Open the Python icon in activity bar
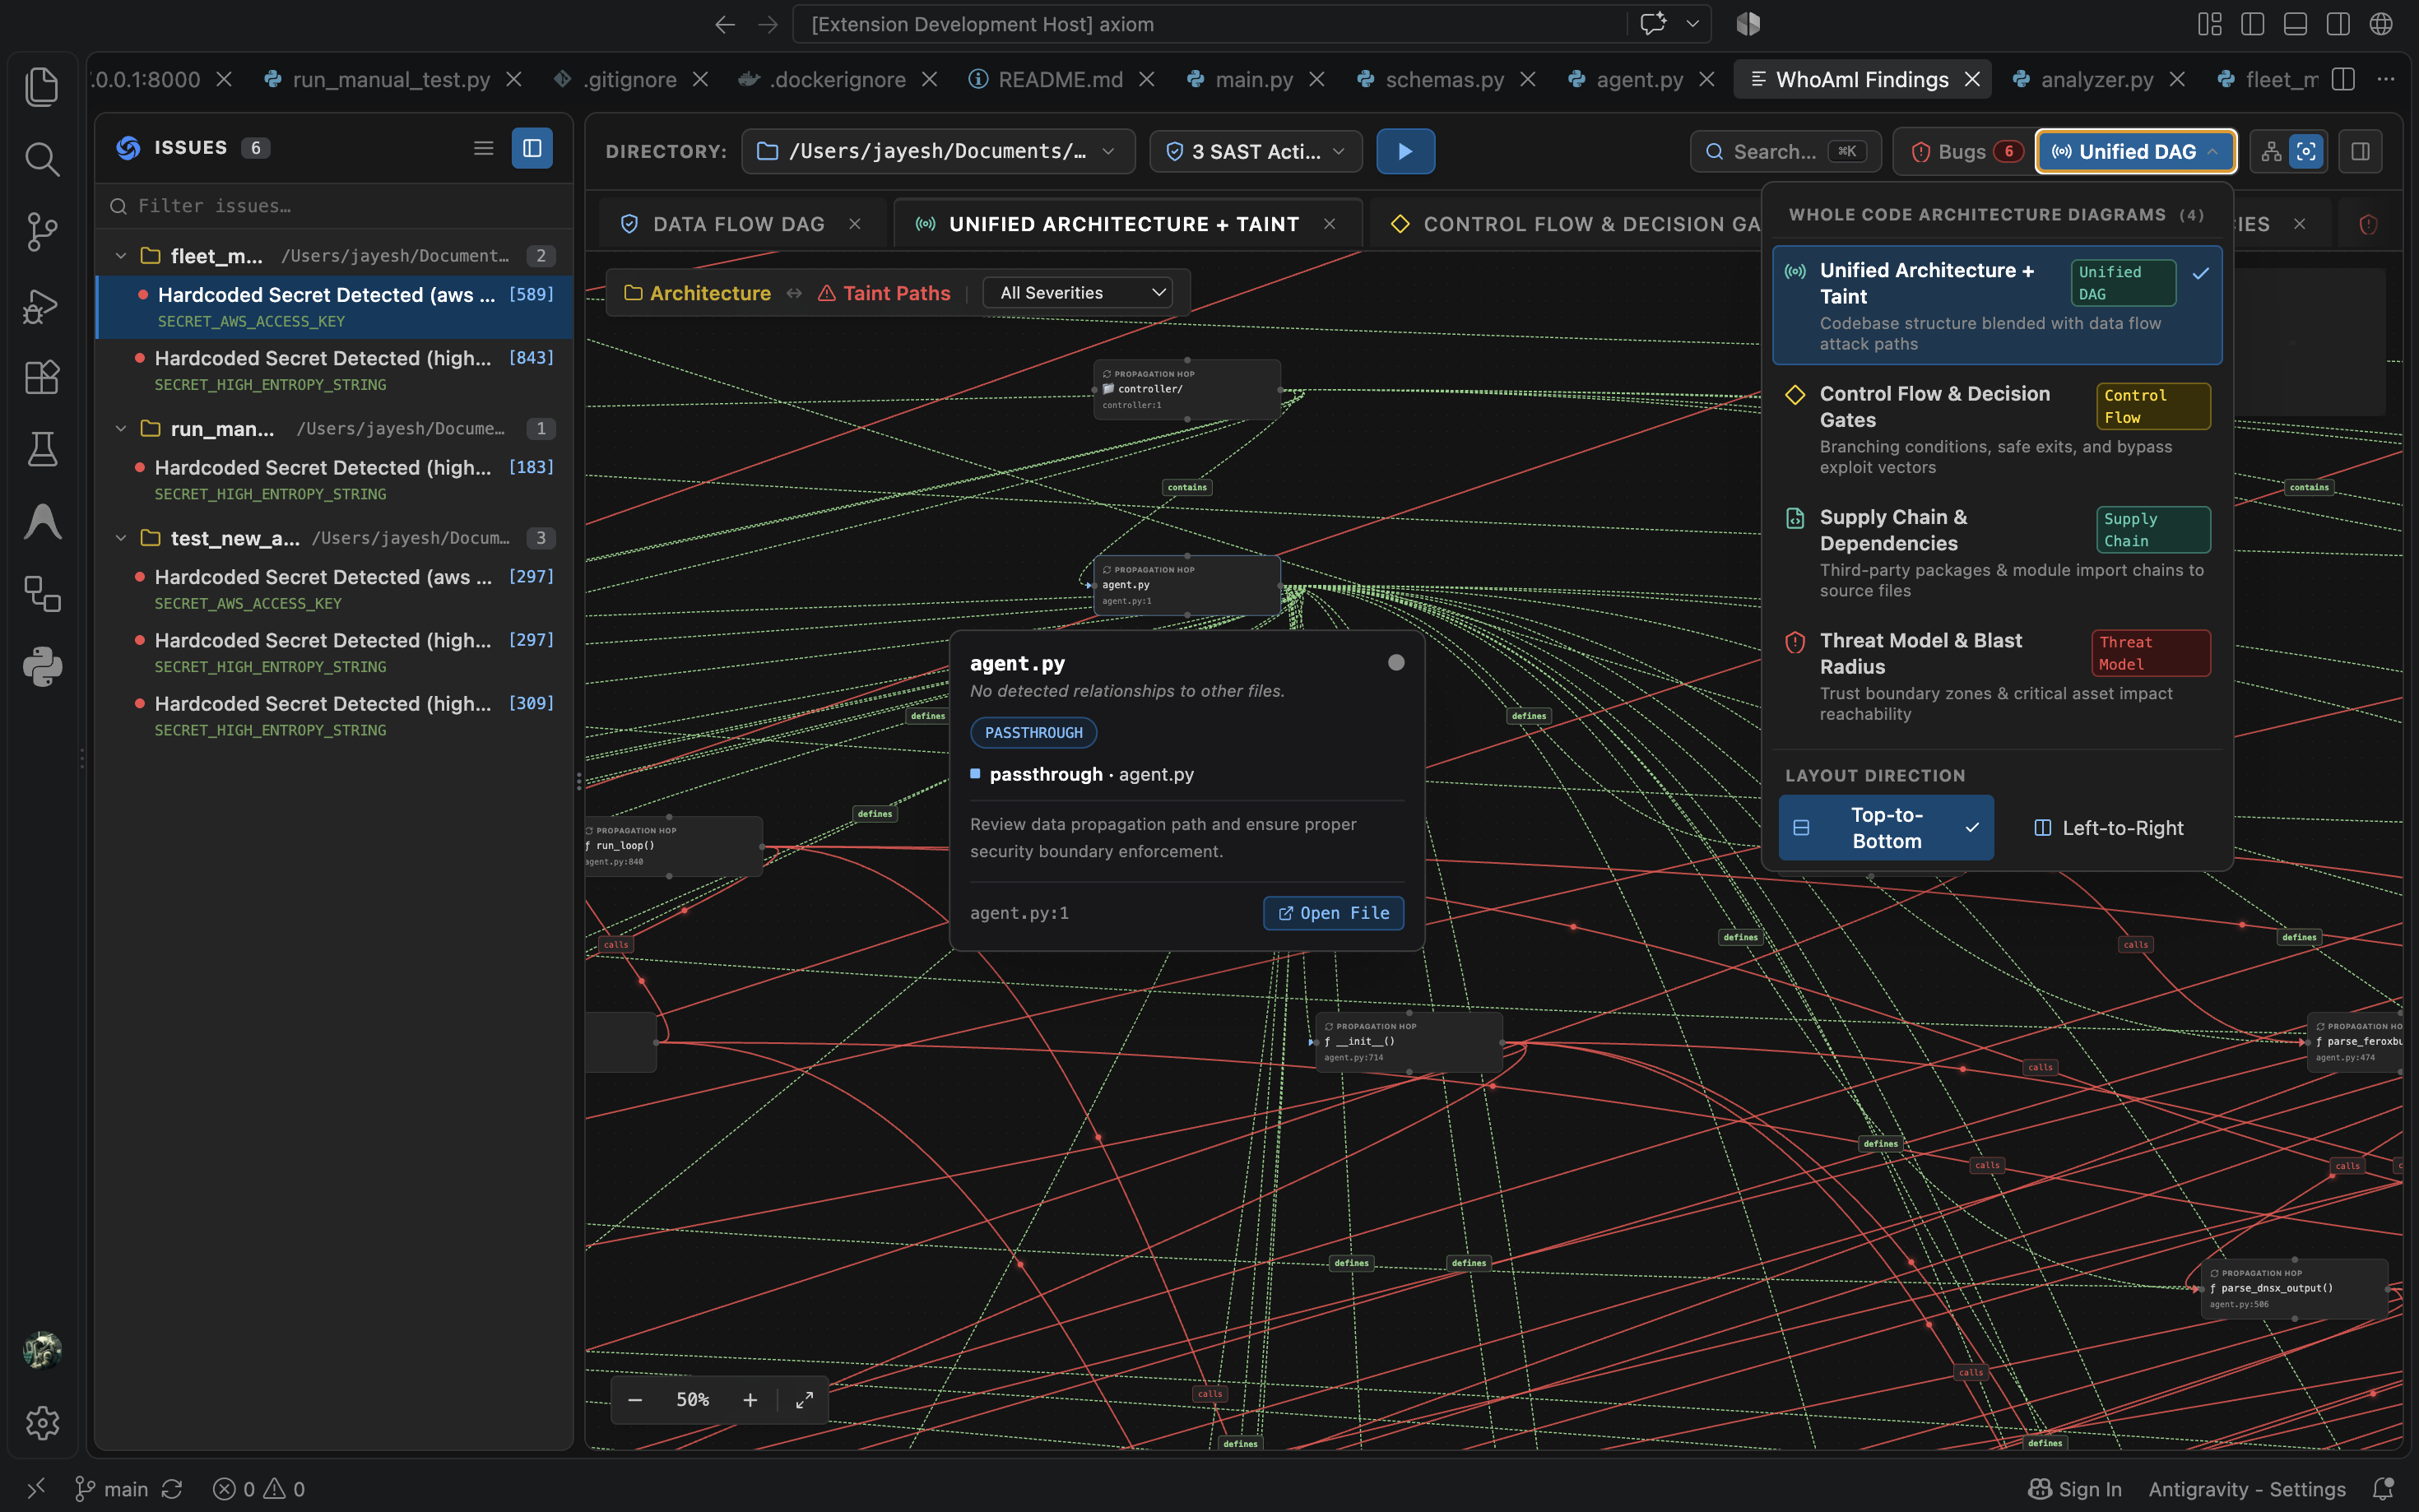 point(42,666)
